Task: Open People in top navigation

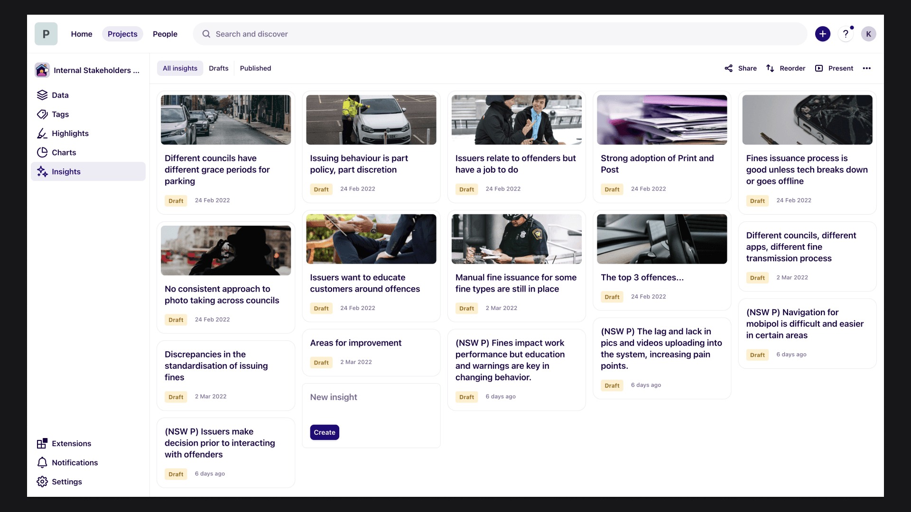Action: (x=165, y=34)
